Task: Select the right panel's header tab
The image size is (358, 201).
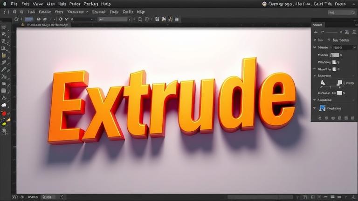Action: click(317, 25)
